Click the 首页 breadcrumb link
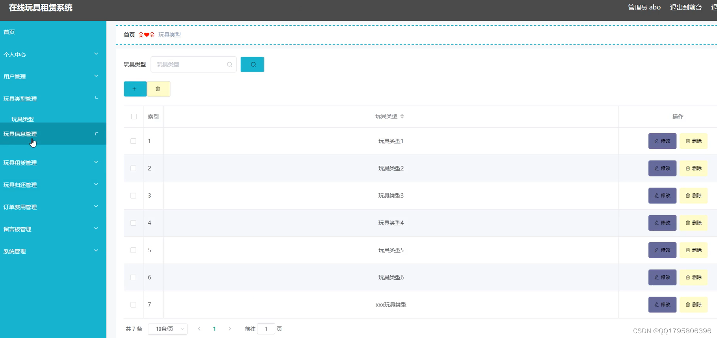 (129, 35)
